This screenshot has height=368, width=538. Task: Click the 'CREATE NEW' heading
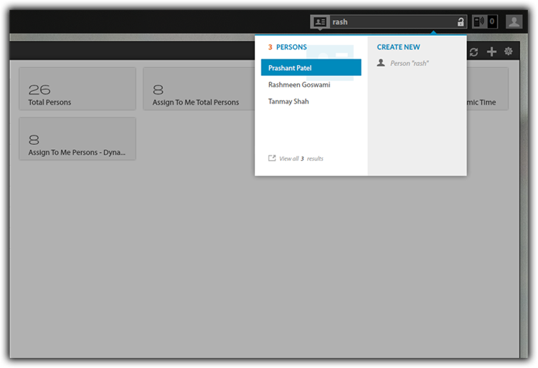tap(398, 47)
